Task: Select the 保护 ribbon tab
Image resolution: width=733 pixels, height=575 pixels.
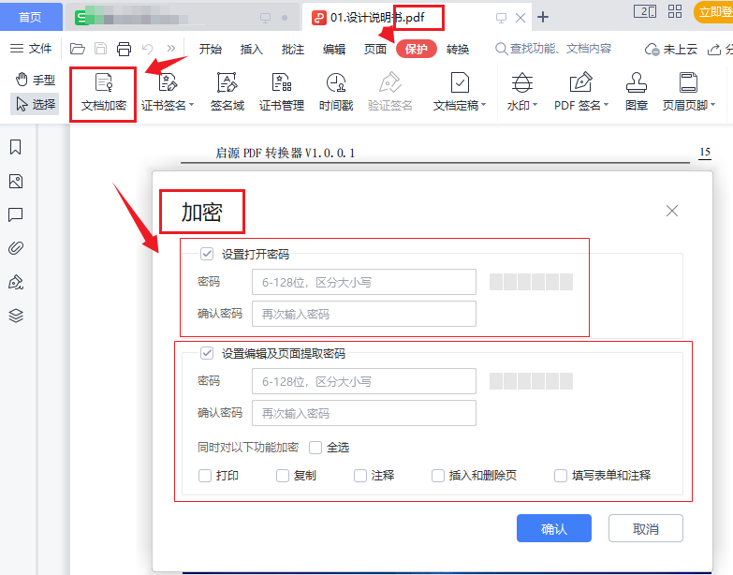Action: click(416, 49)
